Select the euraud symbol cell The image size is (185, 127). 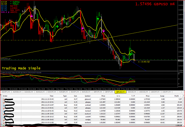[x=88, y=111]
